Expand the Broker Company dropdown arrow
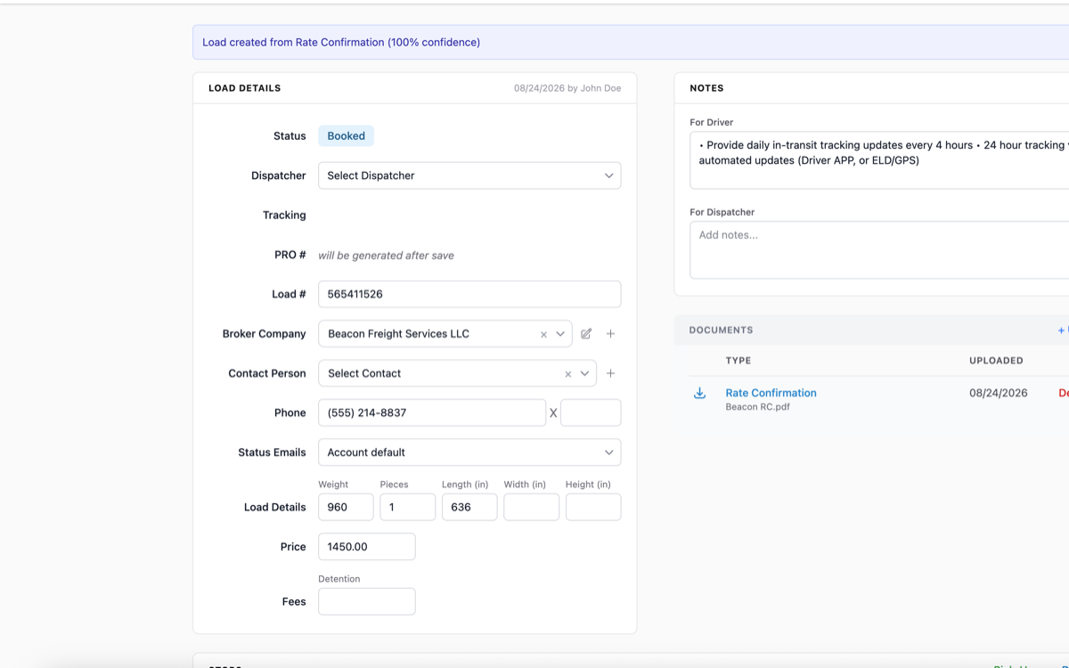This screenshot has height=668, width=1069. [560, 334]
